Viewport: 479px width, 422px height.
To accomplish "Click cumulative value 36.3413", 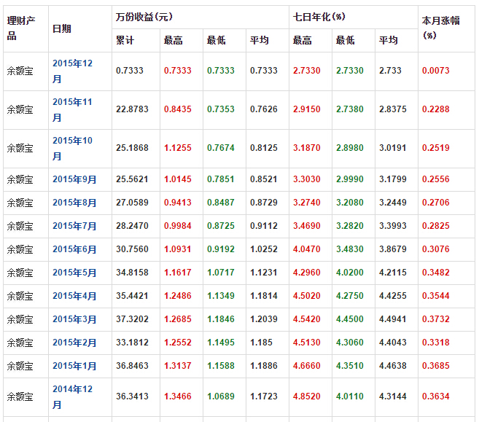I will [132, 396].
